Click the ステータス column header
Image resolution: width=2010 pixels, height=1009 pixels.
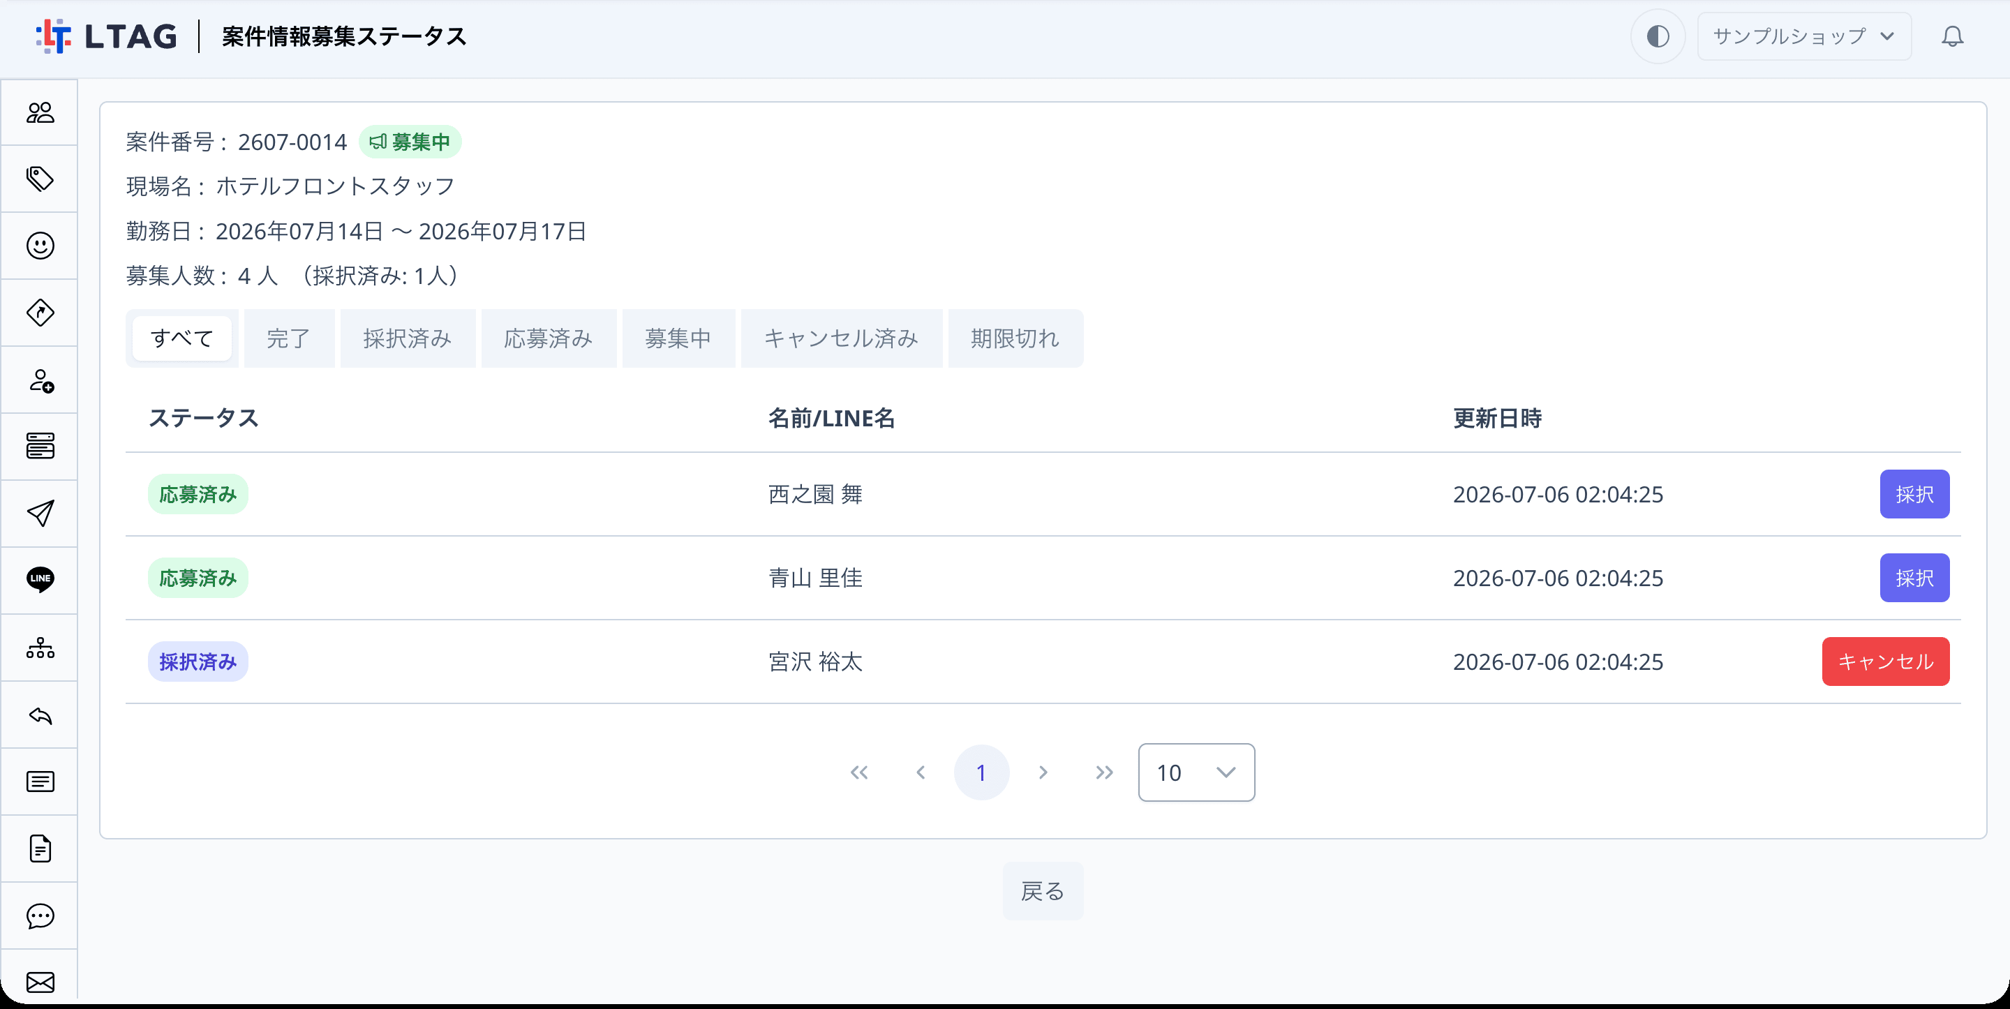(x=204, y=418)
